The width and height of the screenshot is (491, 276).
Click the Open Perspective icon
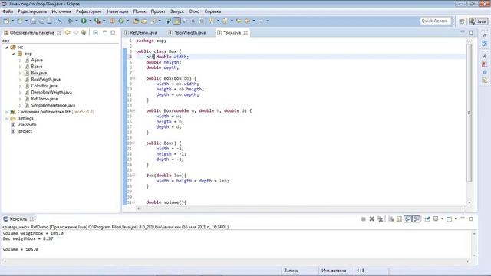[x=462, y=21]
